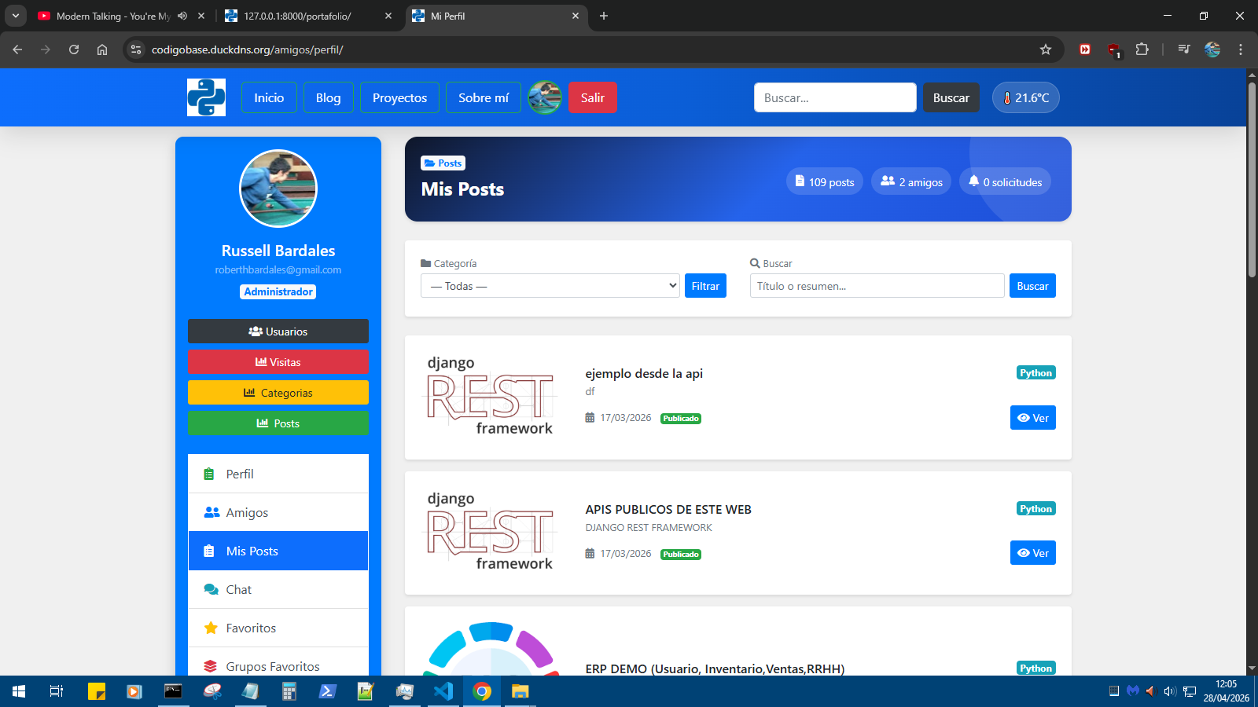Go back to the previous page
This screenshot has height=707, width=1258.
pos(17,49)
